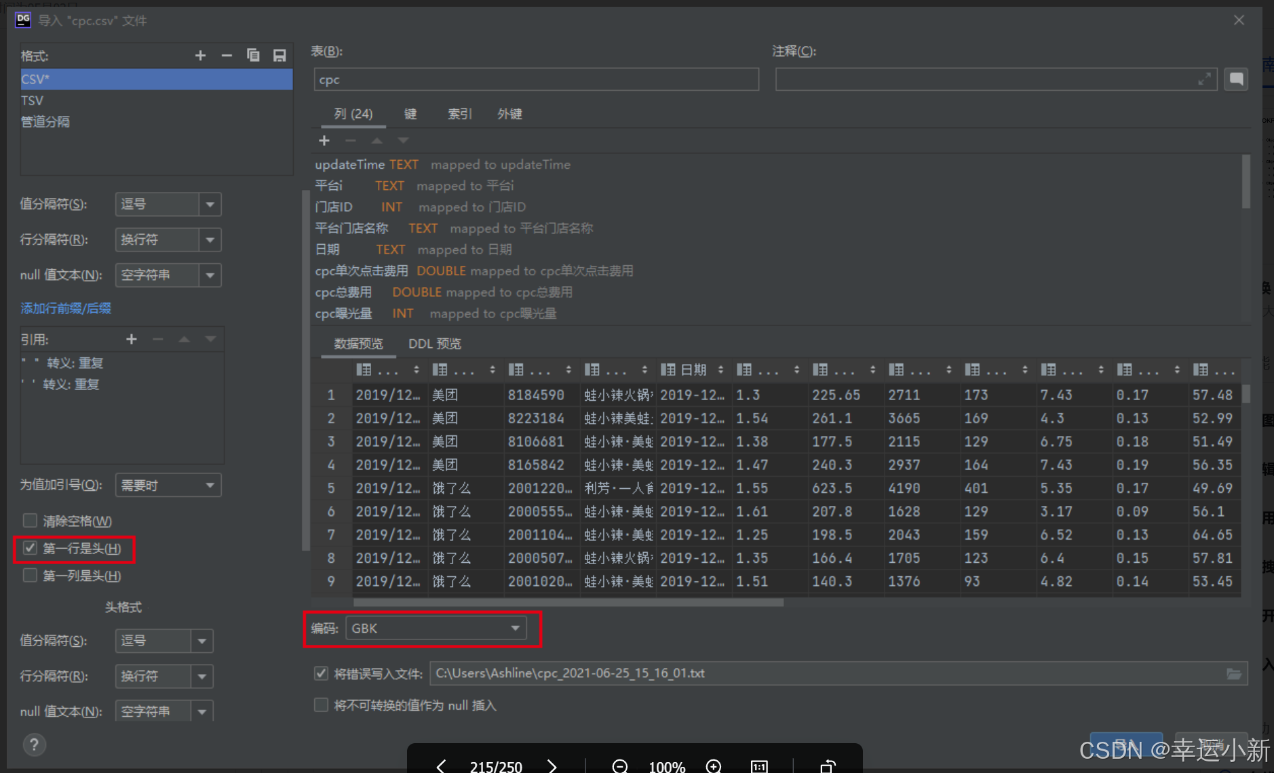Open DDL 预览 tab
Viewport: 1274px width, 773px height.
(434, 344)
